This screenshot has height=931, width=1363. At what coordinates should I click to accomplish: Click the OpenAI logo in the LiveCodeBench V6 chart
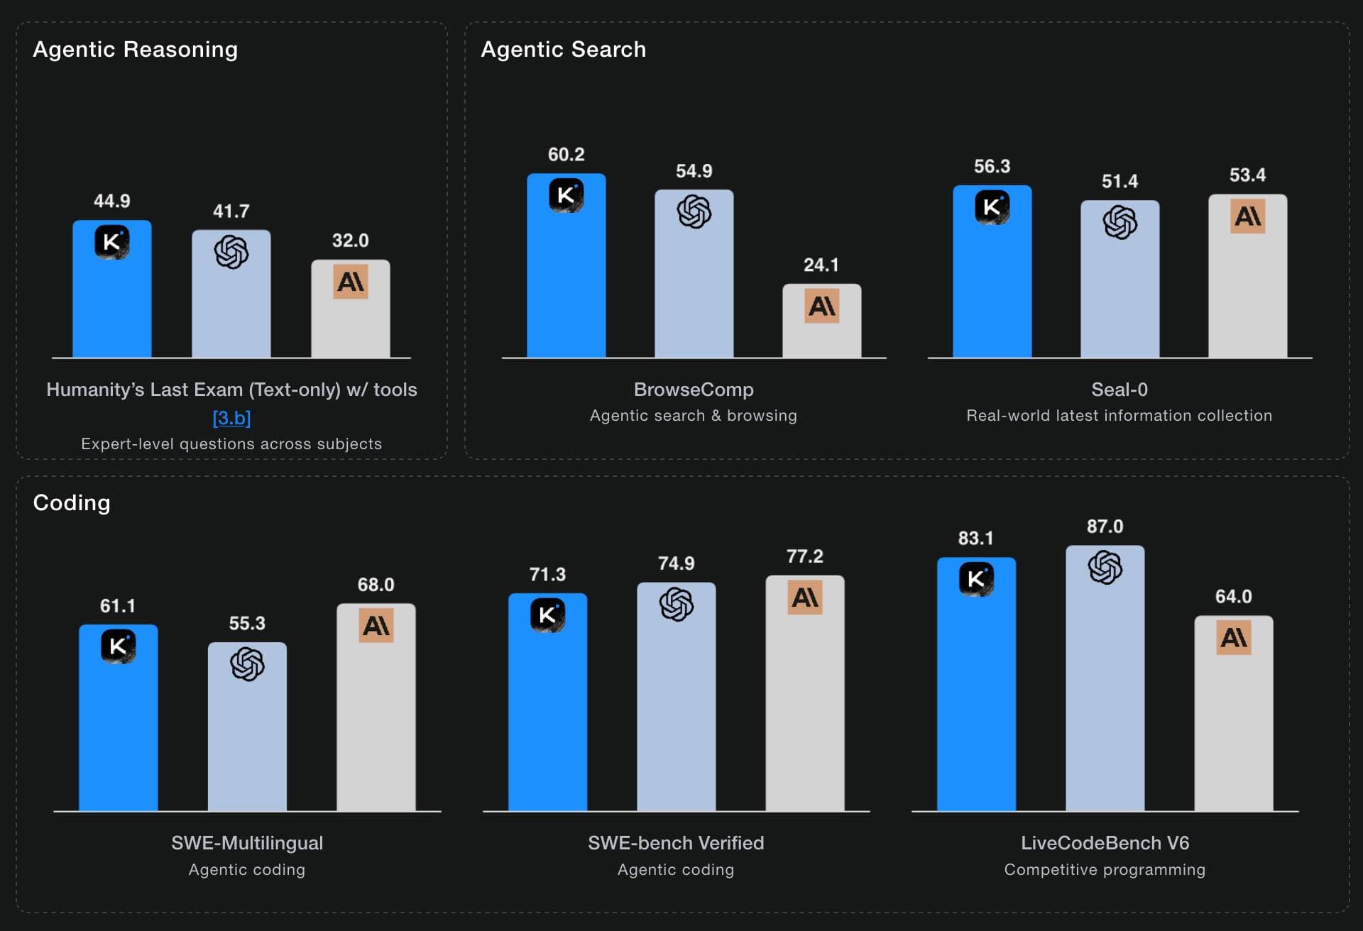[x=1105, y=567]
